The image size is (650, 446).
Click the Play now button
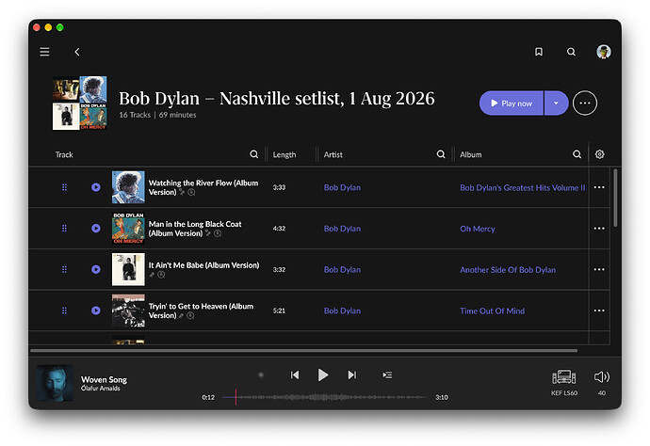pyautogui.click(x=512, y=104)
